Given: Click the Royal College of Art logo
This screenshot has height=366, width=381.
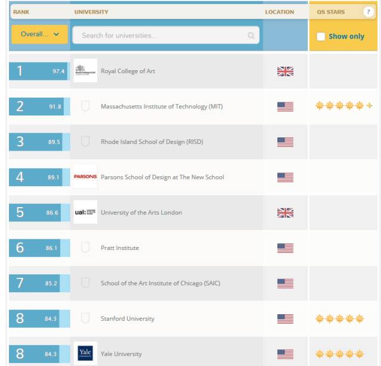Looking at the screenshot, I should (85, 70).
